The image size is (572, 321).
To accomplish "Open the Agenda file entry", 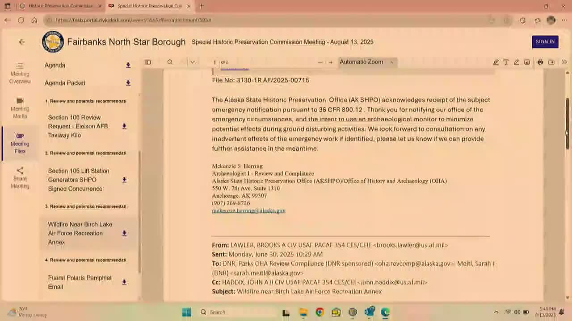I will (x=55, y=65).
